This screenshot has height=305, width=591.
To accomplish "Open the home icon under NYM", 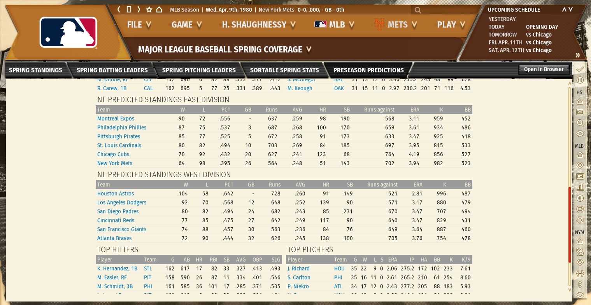I will click(x=580, y=241).
